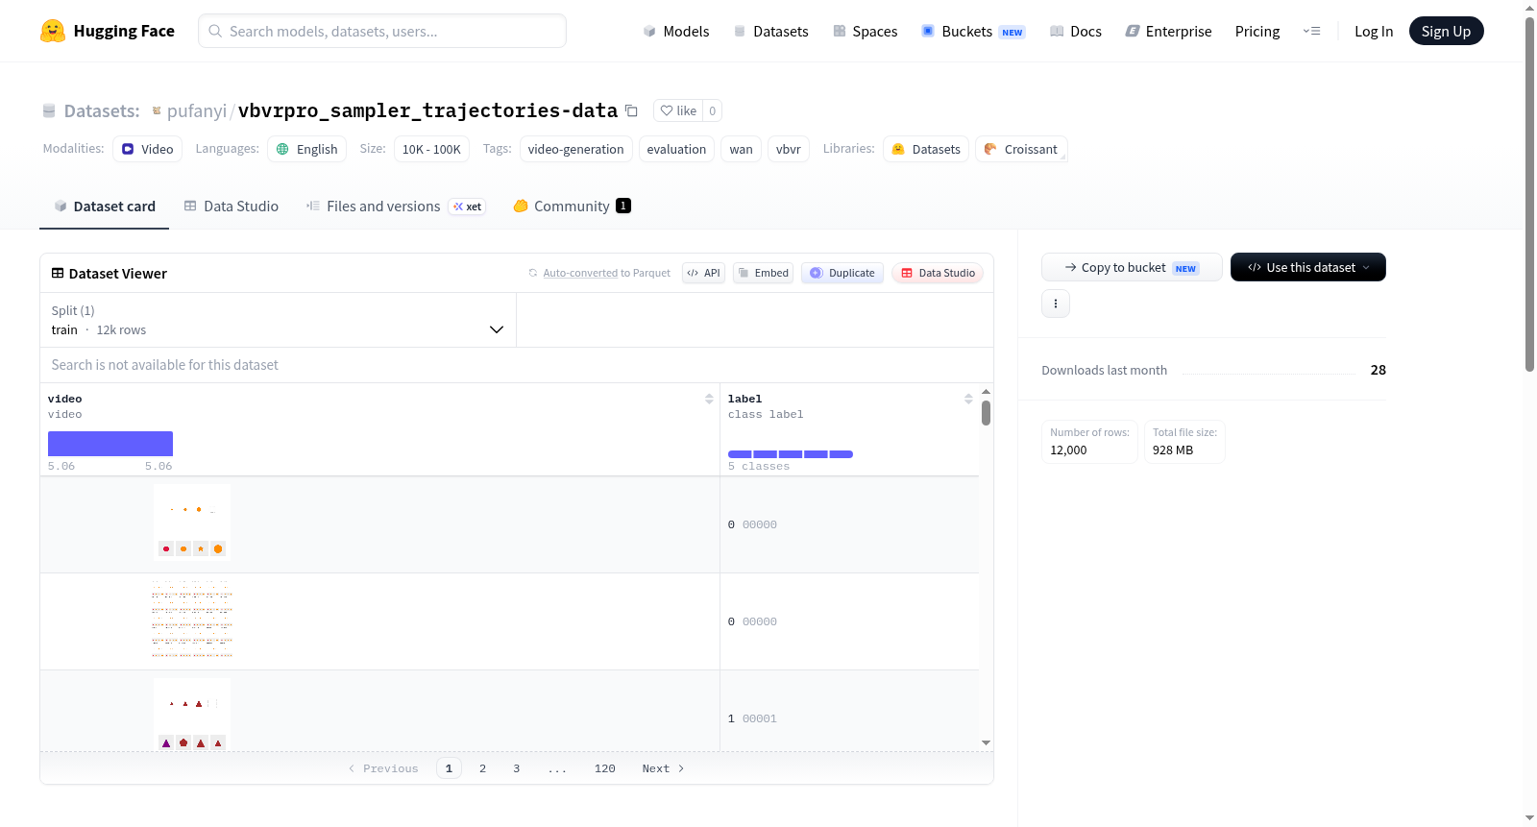Click the Croissant library tag
Image resolution: width=1537 pixels, height=827 pixels.
click(x=1021, y=149)
